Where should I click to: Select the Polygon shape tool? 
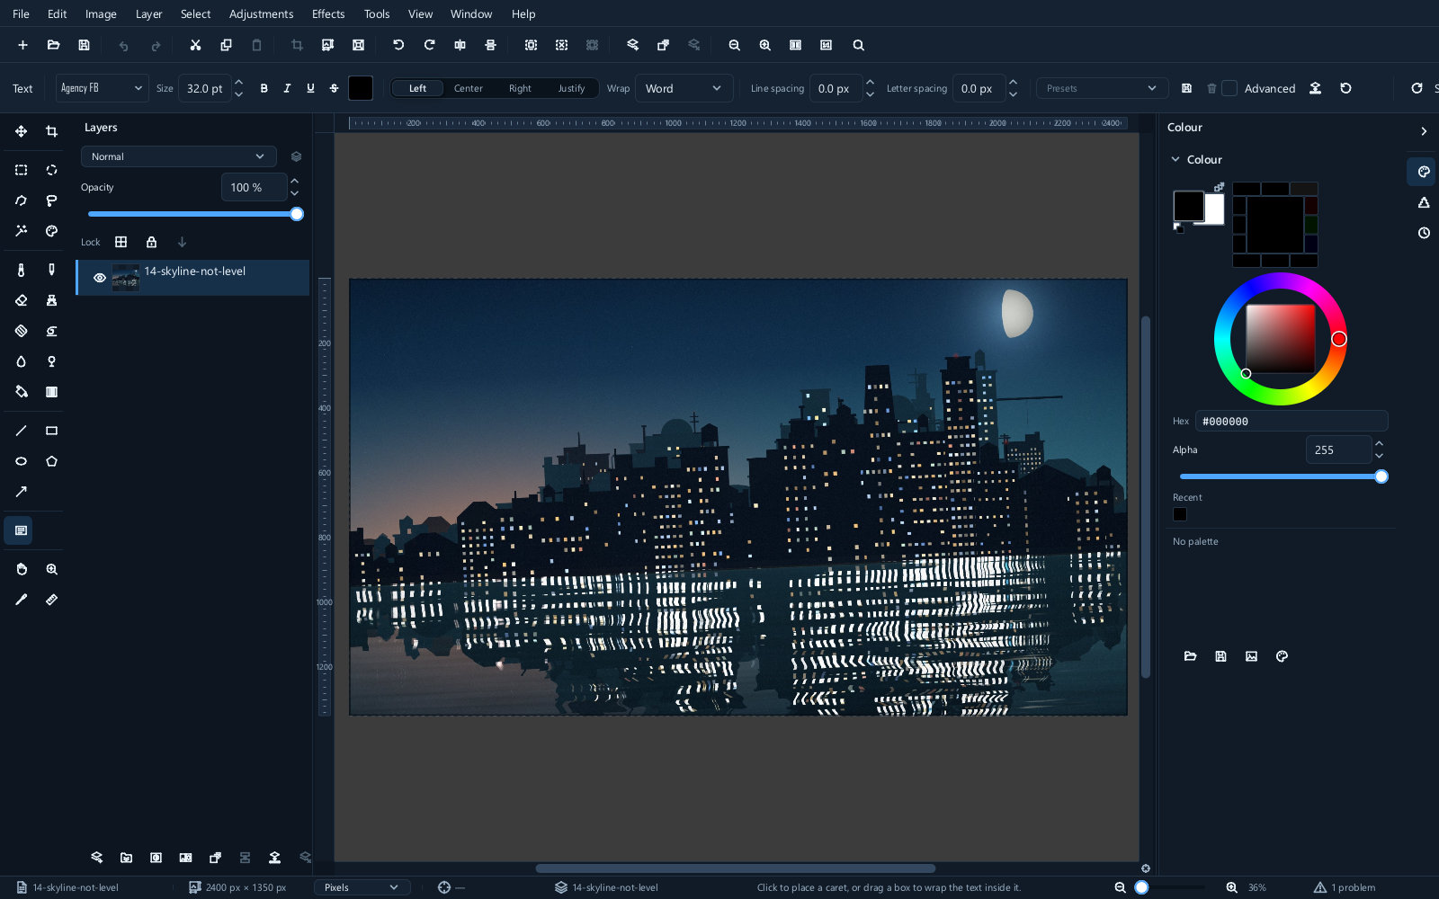click(51, 461)
